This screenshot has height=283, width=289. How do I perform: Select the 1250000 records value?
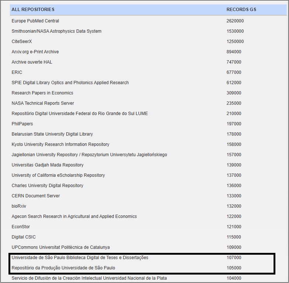tap(235, 42)
